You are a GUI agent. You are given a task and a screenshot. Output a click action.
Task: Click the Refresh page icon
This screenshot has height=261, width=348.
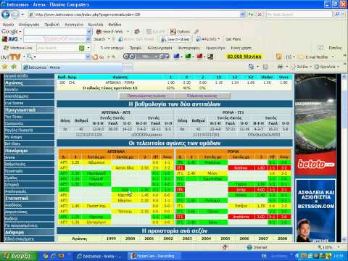(x=251, y=14)
